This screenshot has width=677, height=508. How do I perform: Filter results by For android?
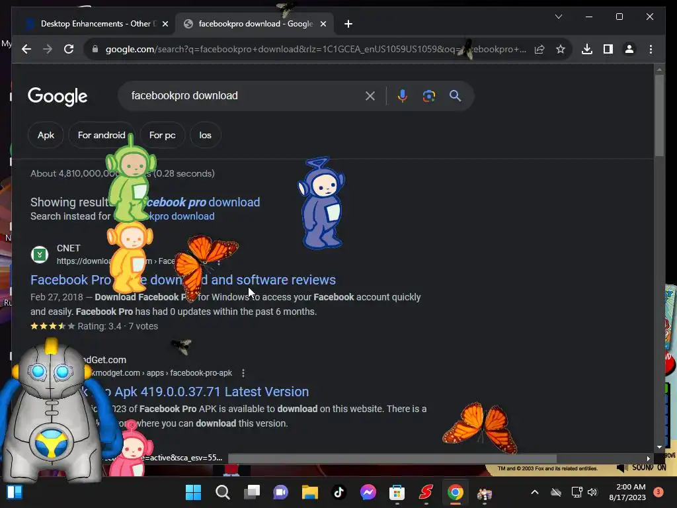pyautogui.click(x=101, y=135)
